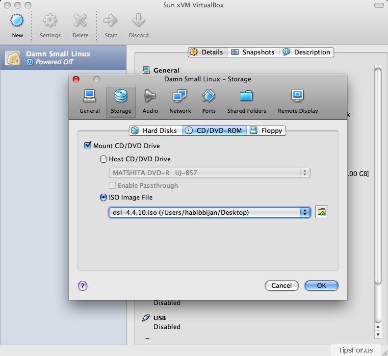
Task: Select Damn Small Linux VM in list
Action: coord(63,58)
